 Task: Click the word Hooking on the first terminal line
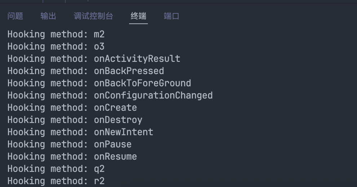26,35
